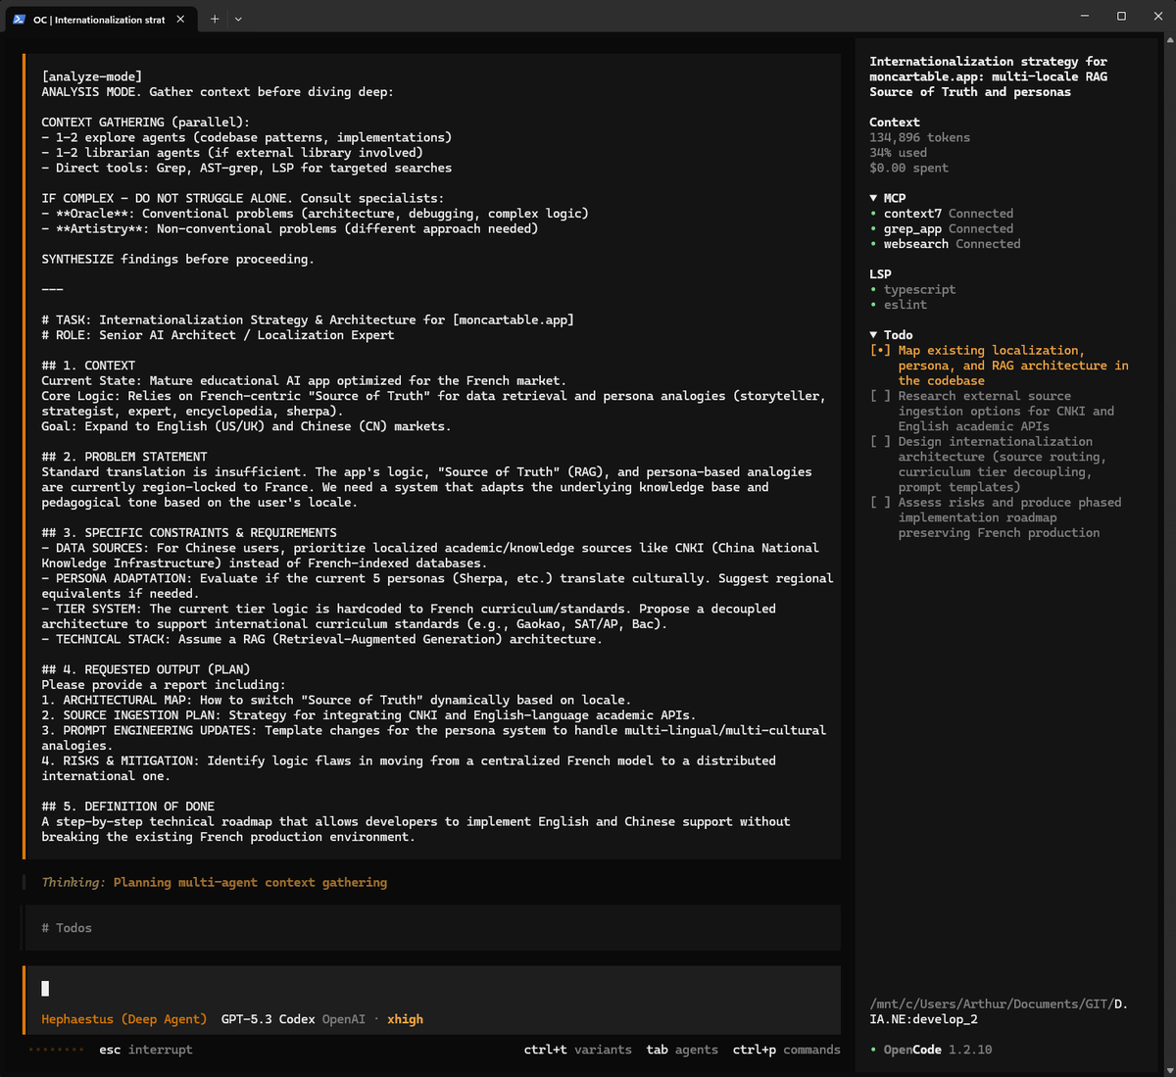Click the session title in the sidebar

pyautogui.click(x=988, y=76)
